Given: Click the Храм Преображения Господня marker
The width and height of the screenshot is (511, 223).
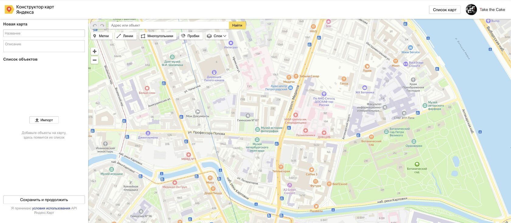Looking at the screenshot, I should (x=413, y=80).
